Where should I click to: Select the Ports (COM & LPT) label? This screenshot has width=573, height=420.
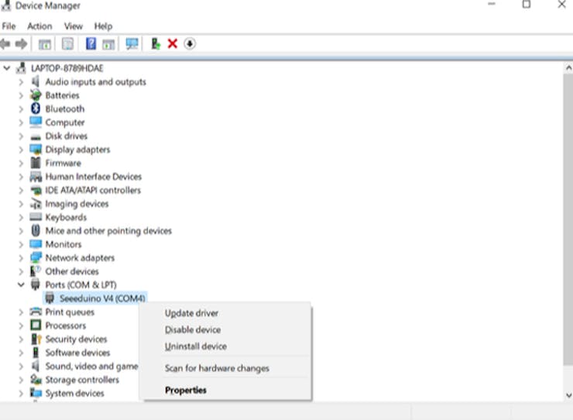81,284
